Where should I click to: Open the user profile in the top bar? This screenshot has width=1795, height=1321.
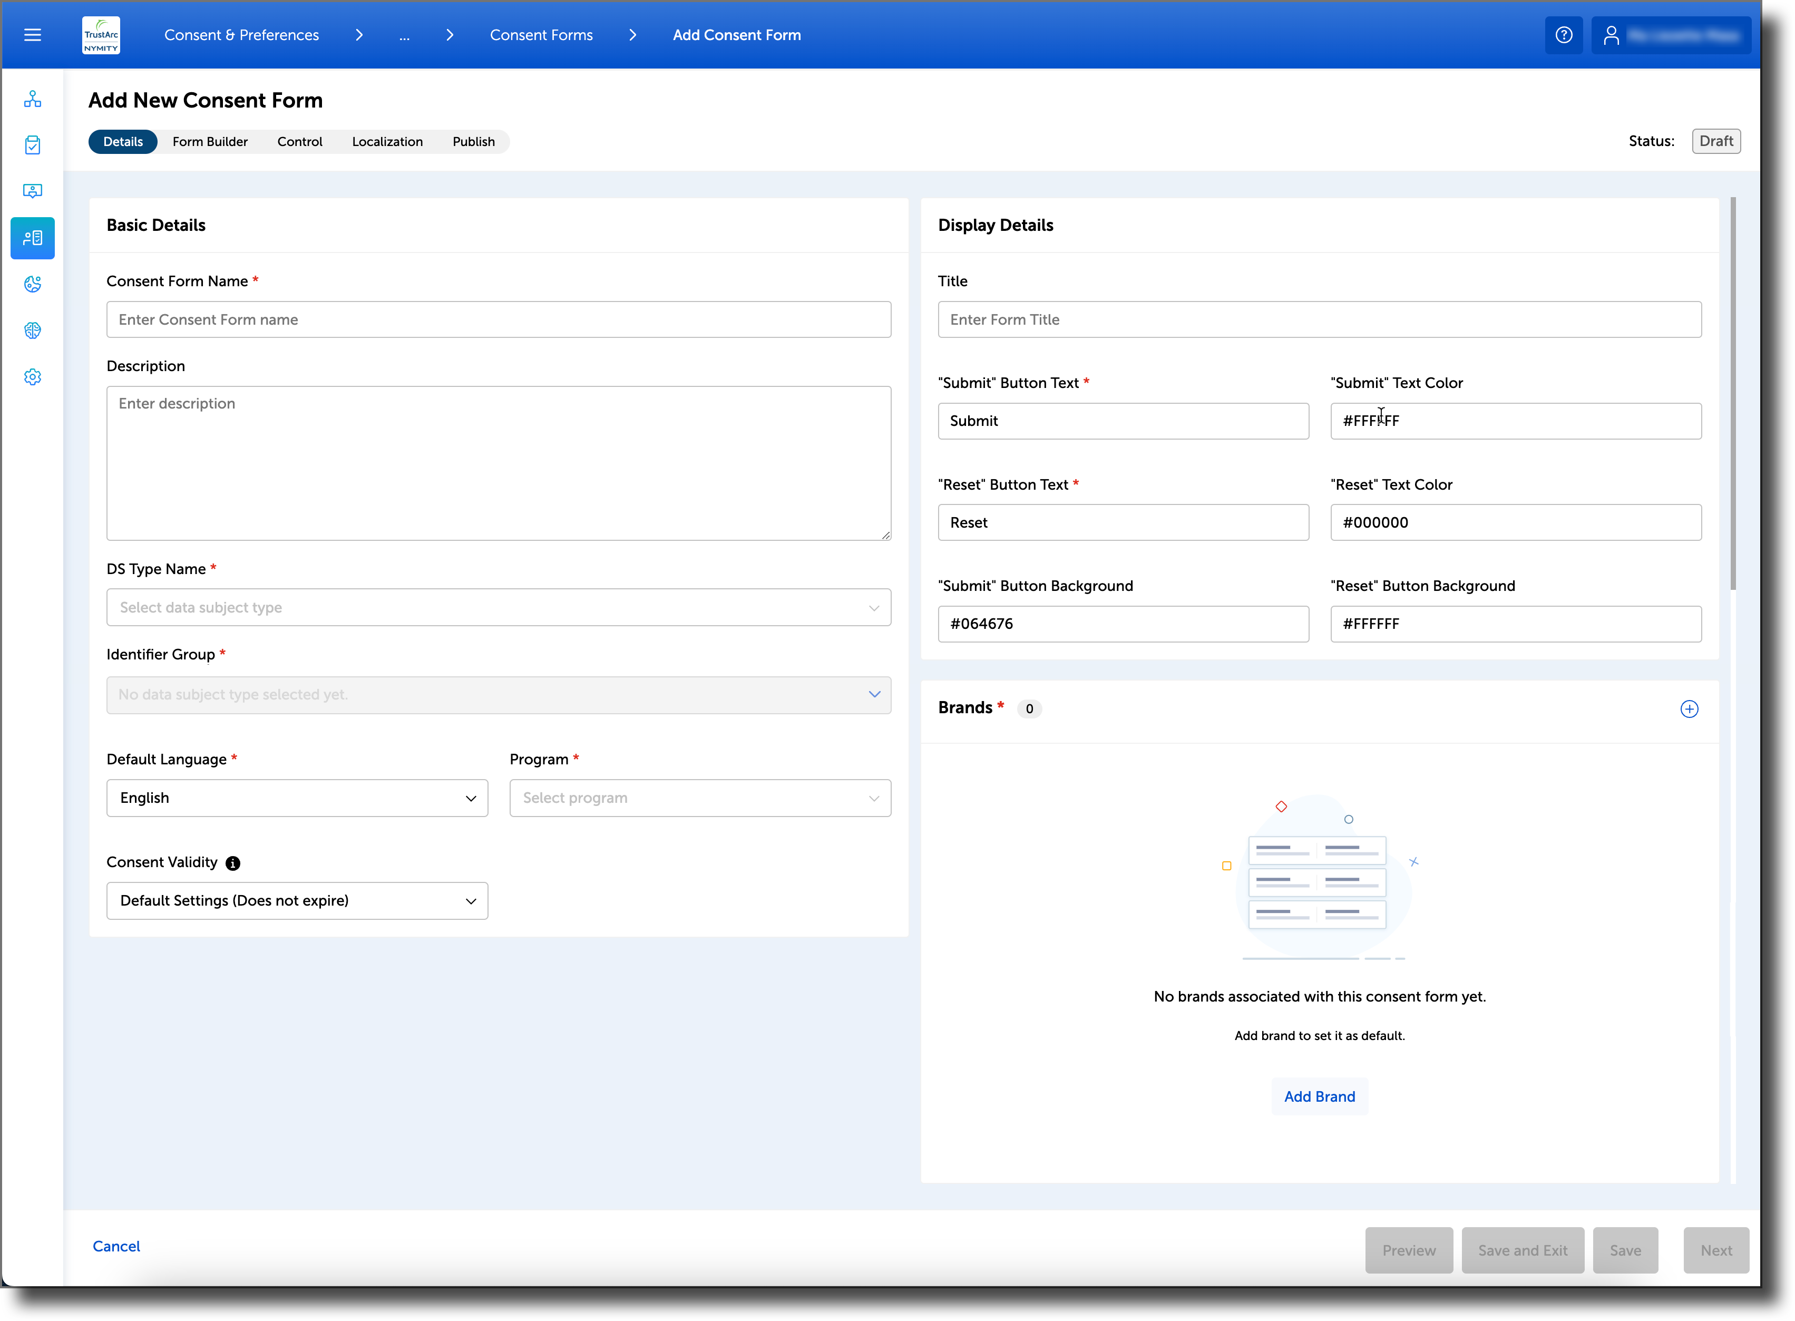point(1670,34)
